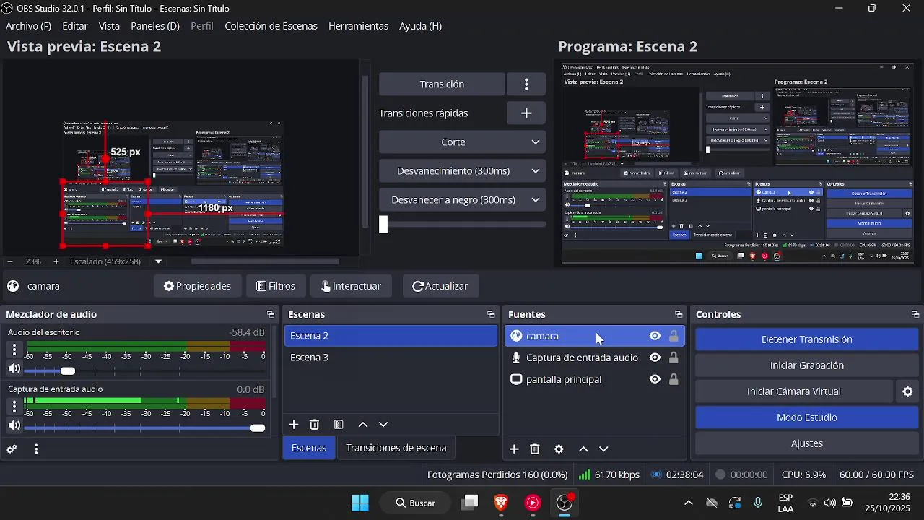Move source up in Fuentes
The width and height of the screenshot is (924, 520).
583,449
